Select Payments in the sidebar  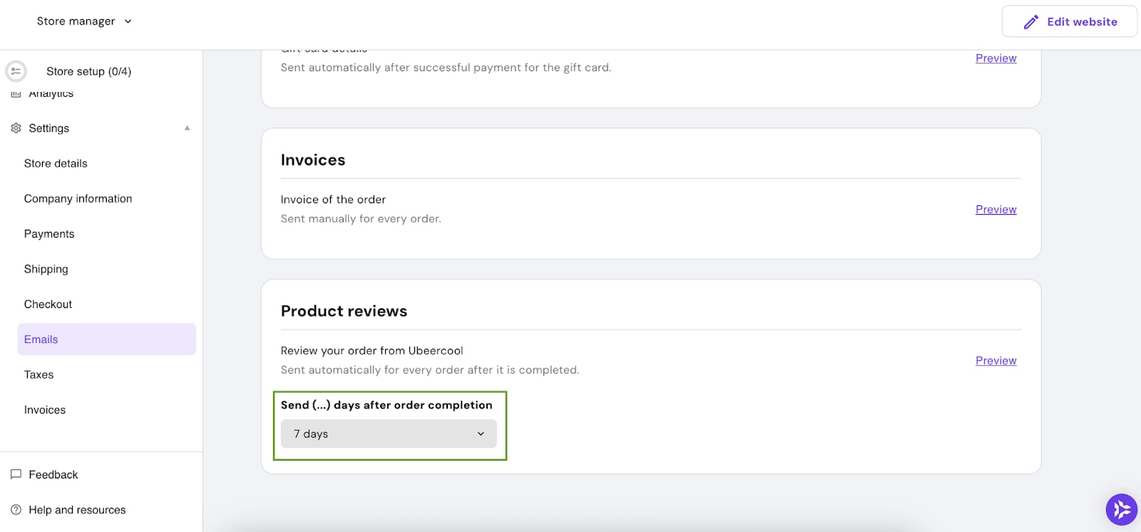point(49,234)
